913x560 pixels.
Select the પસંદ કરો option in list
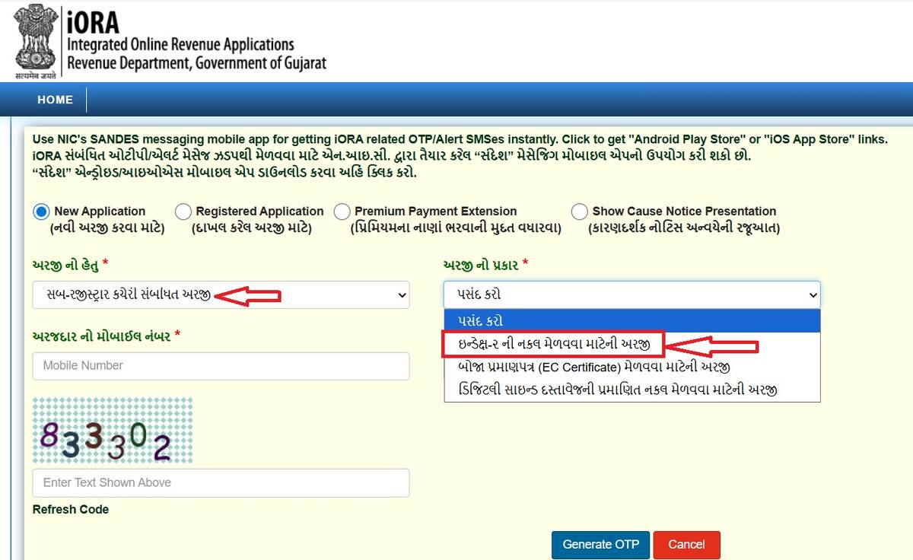[631, 321]
